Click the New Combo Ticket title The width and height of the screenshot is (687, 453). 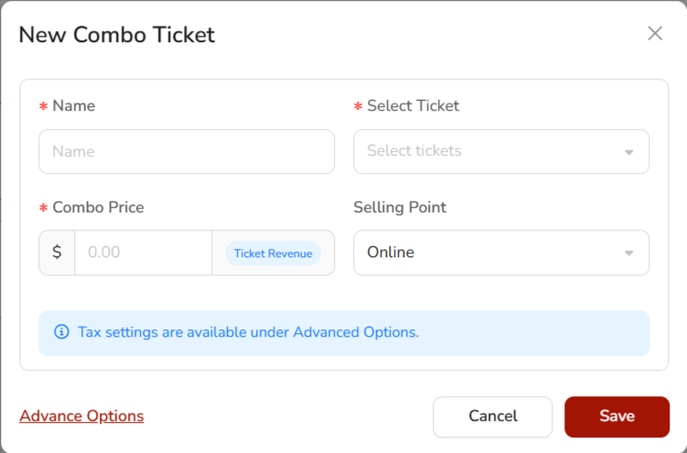point(117,35)
